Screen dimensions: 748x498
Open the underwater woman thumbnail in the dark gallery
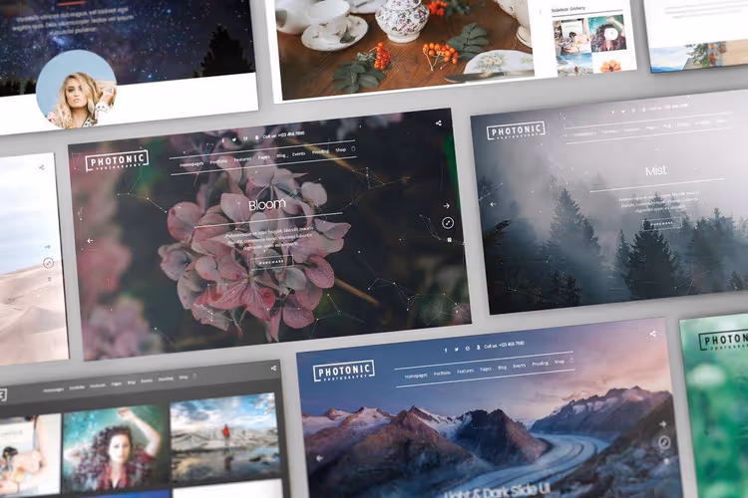tap(116, 447)
